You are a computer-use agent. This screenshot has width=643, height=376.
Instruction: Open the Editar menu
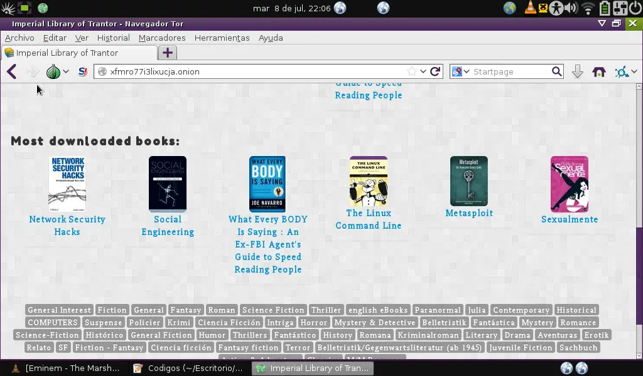55,38
